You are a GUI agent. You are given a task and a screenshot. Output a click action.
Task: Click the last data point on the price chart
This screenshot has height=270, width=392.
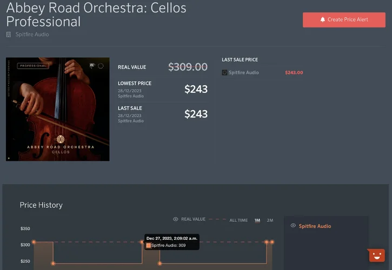pos(272,242)
